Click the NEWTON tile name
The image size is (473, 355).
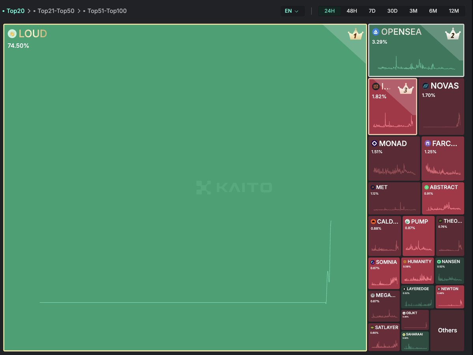pyautogui.click(x=450, y=289)
